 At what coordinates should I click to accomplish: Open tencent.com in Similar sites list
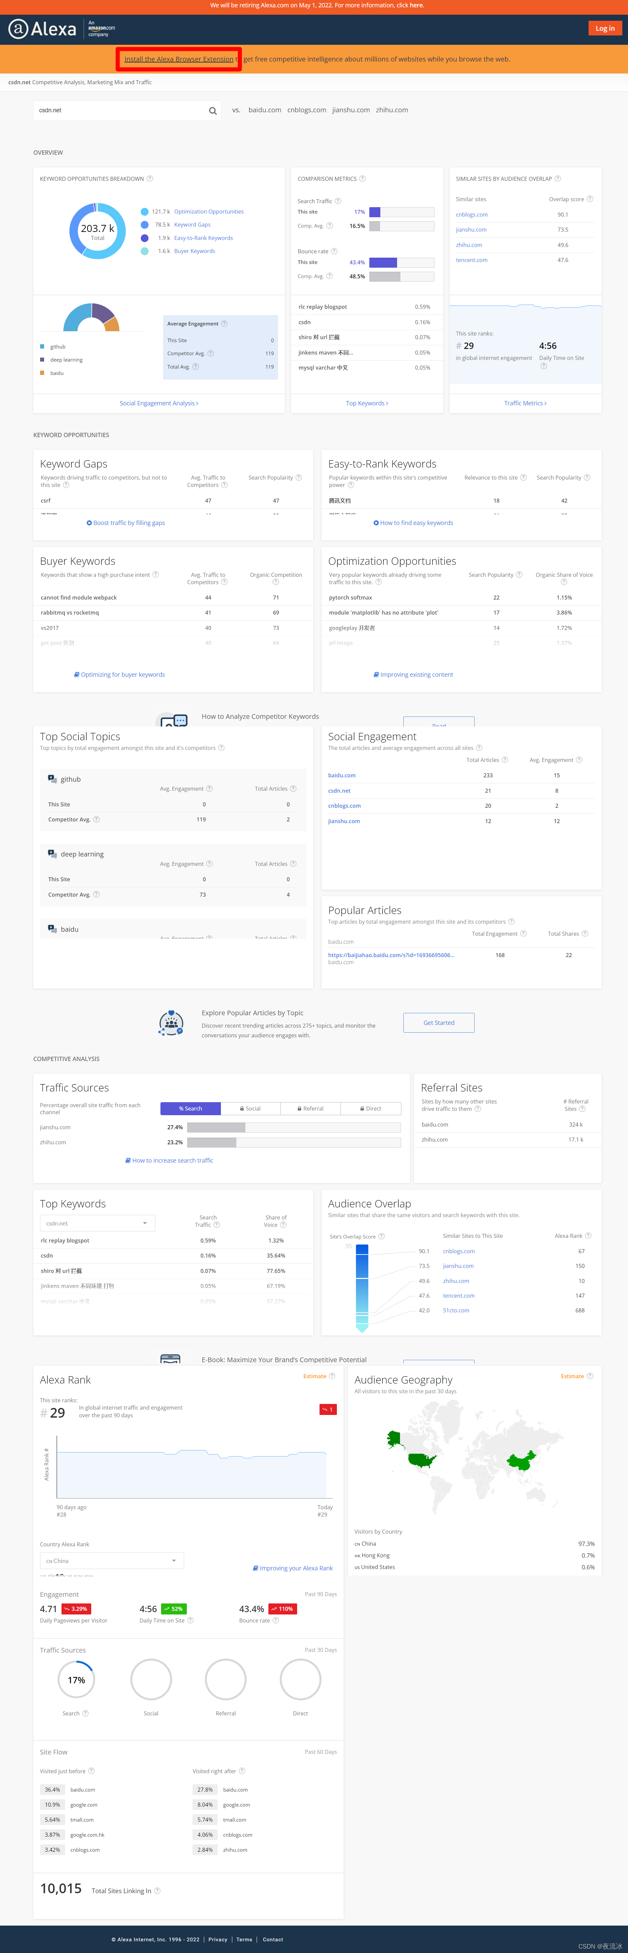[472, 260]
